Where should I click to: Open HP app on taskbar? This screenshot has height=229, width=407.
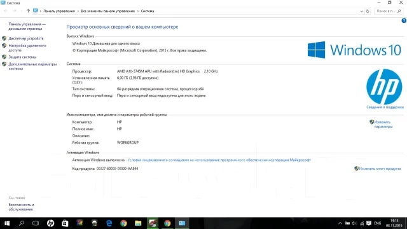click(50, 223)
